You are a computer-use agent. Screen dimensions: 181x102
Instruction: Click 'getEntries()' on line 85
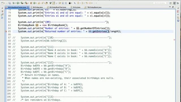coord(101,31)
